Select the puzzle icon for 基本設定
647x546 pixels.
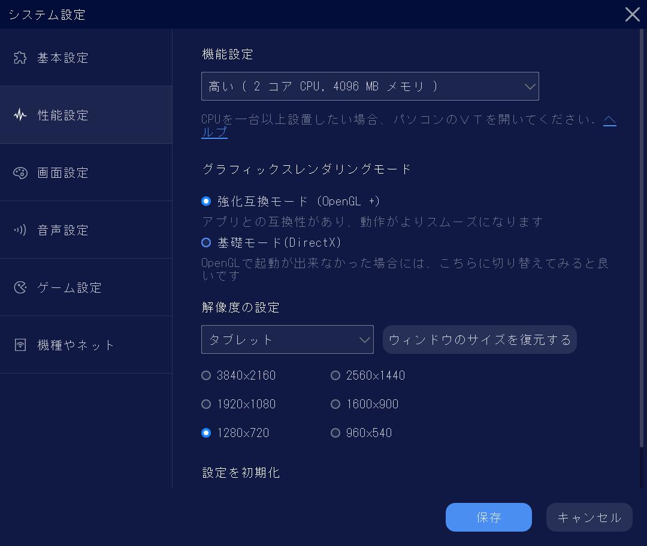pos(20,57)
